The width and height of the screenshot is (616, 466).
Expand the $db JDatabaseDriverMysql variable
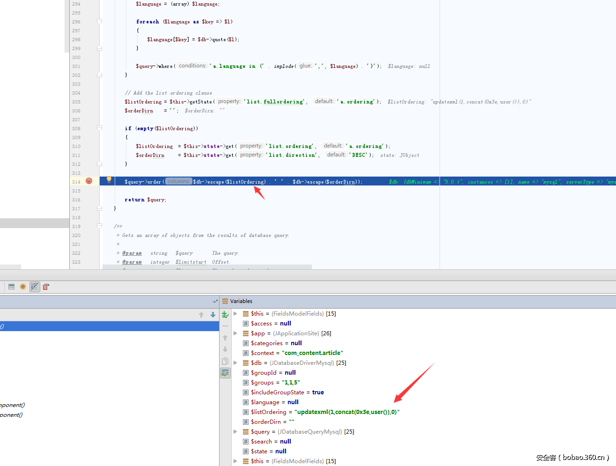click(x=235, y=363)
